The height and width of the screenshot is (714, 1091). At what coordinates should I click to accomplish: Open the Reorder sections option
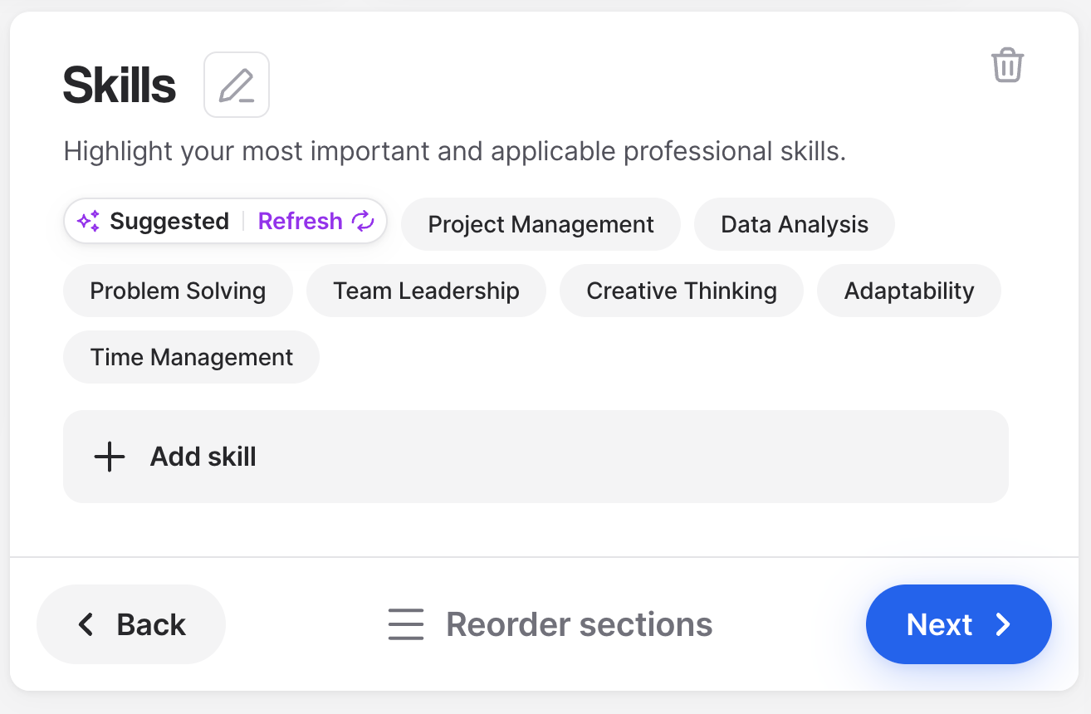[550, 624]
